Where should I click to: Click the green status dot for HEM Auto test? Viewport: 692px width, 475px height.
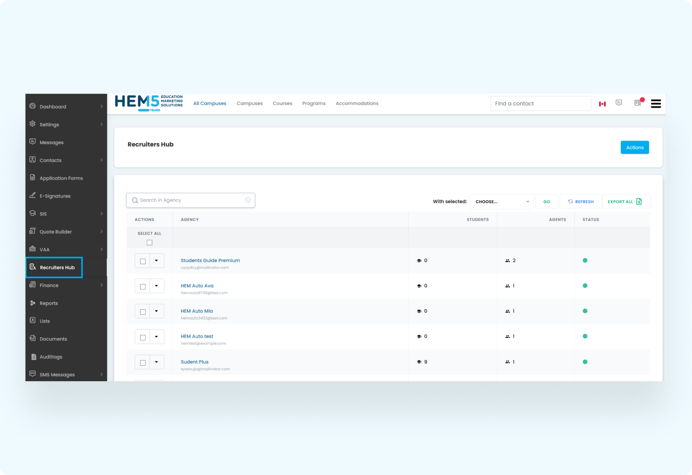pos(585,336)
